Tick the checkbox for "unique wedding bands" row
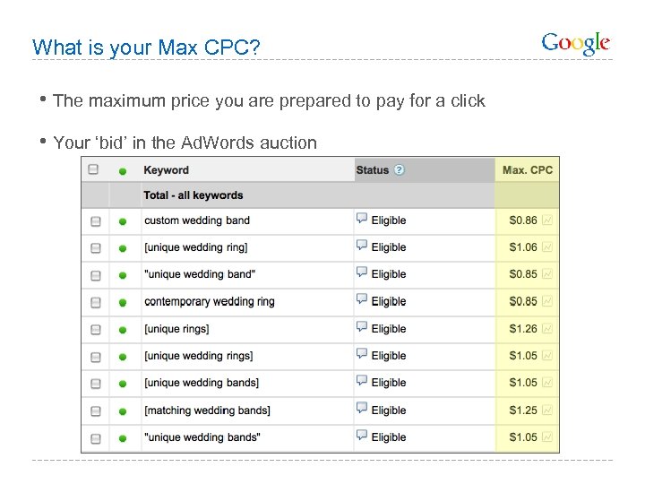Image resolution: width=645 pixels, height=484 pixels. point(95,438)
